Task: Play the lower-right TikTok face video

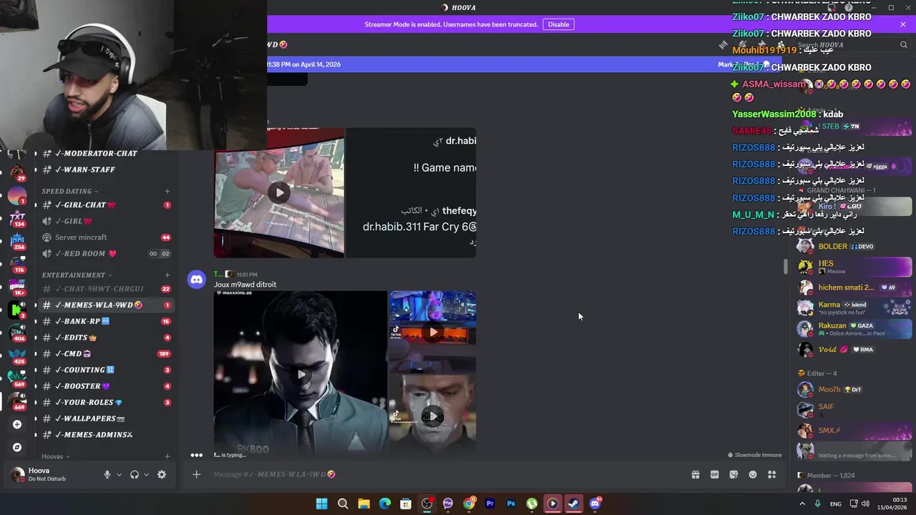Action: (433, 416)
